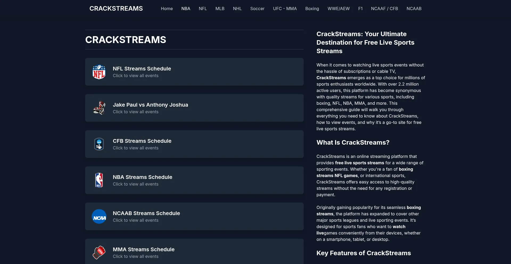Click the boxing glove icon beside Jake Paul

pyautogui.click(x=99, y=108)
